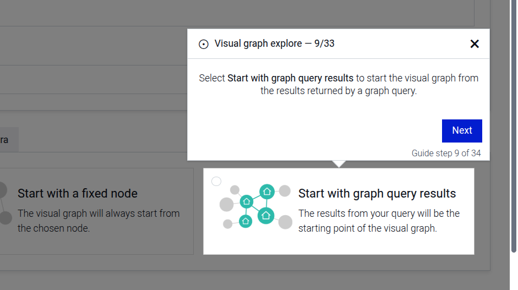This screenshot has height=290, width=518.
Task: Close the Visual graph explore guide
Action: coord(475,44)
